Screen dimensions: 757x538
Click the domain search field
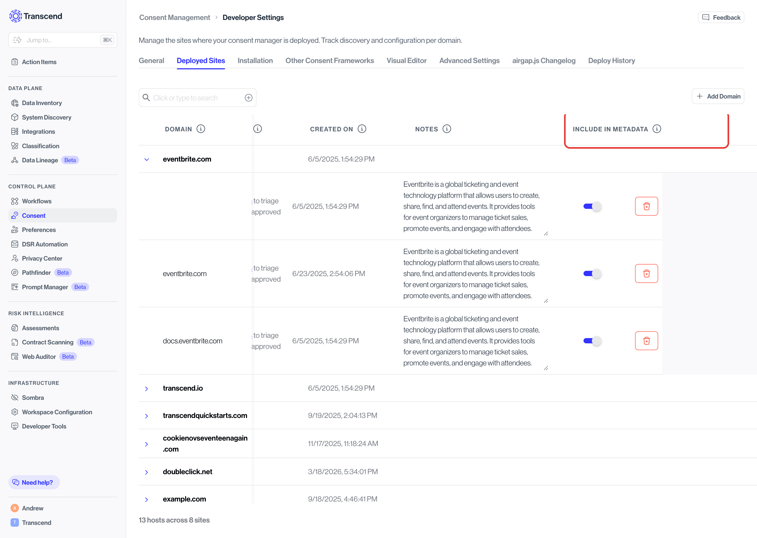pos(198,98)
